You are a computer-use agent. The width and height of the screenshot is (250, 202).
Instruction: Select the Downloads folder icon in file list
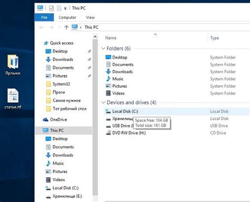pos(108,72)
